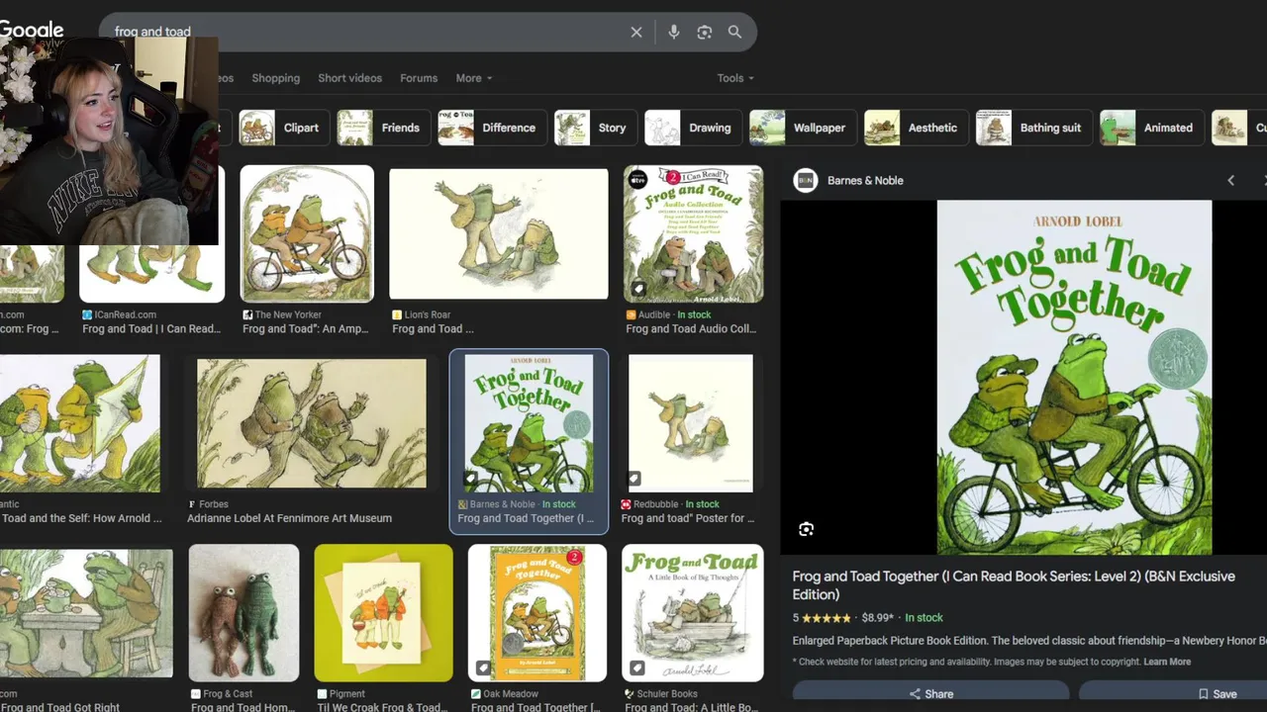Open The New Yorker bicycle image thumbnail

(307, 233)
